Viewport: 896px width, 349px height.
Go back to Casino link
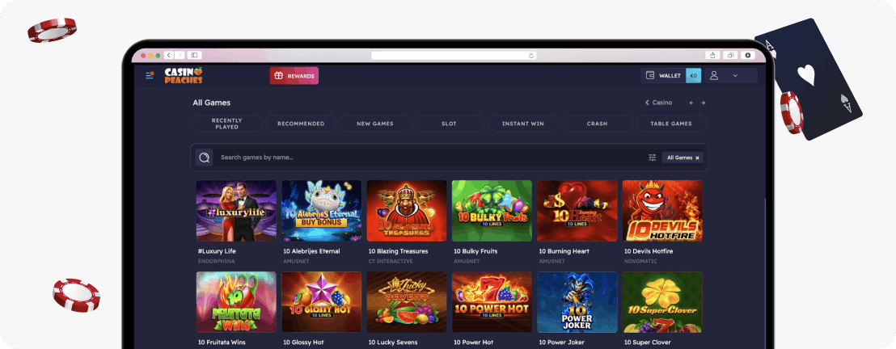coord(659,103)
